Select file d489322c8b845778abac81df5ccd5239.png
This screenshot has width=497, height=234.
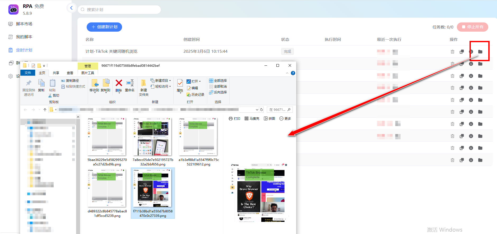pos(107,193)
